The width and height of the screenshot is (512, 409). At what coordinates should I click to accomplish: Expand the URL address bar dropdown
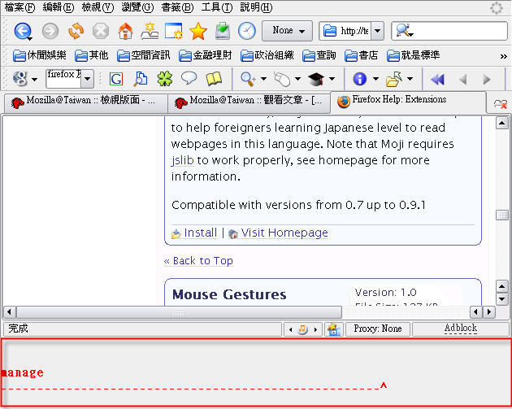[377, 32]
